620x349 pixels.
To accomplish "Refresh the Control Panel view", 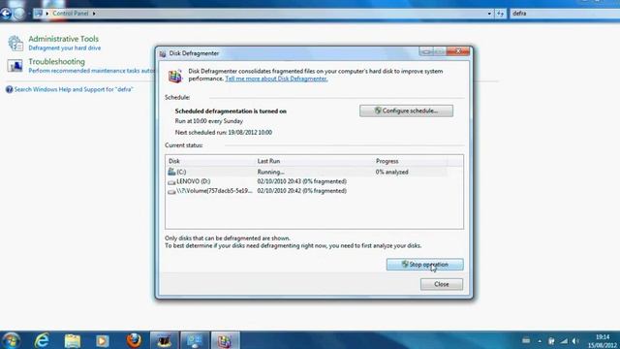I will (500, 14).
